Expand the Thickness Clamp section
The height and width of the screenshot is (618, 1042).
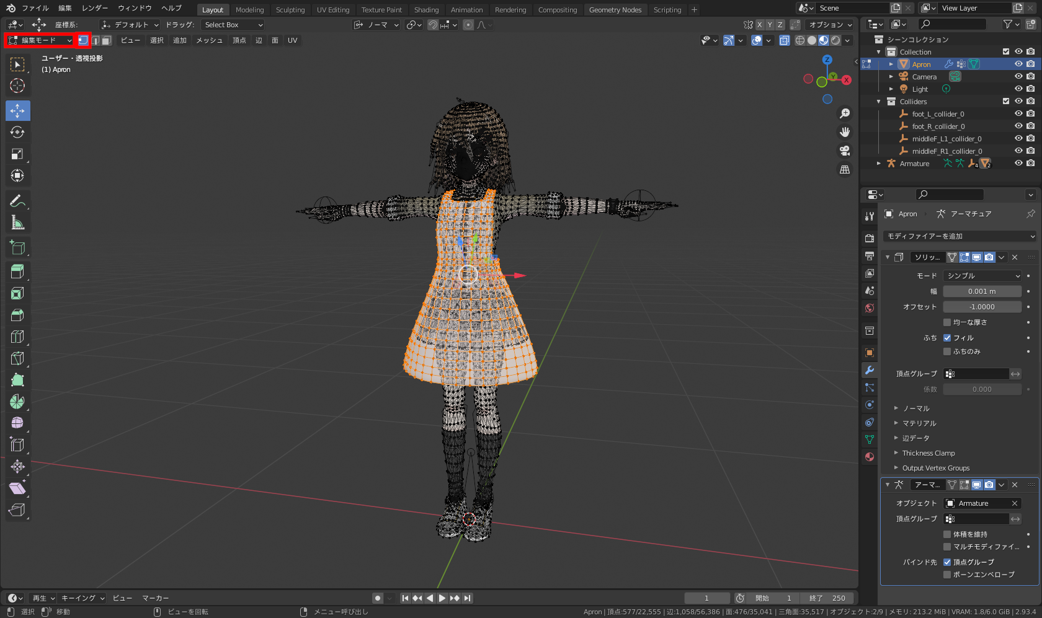(928, 453)
